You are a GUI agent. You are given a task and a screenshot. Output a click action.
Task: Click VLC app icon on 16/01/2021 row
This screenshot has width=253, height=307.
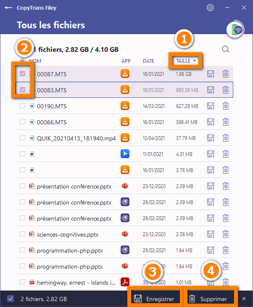click(125, 170)
